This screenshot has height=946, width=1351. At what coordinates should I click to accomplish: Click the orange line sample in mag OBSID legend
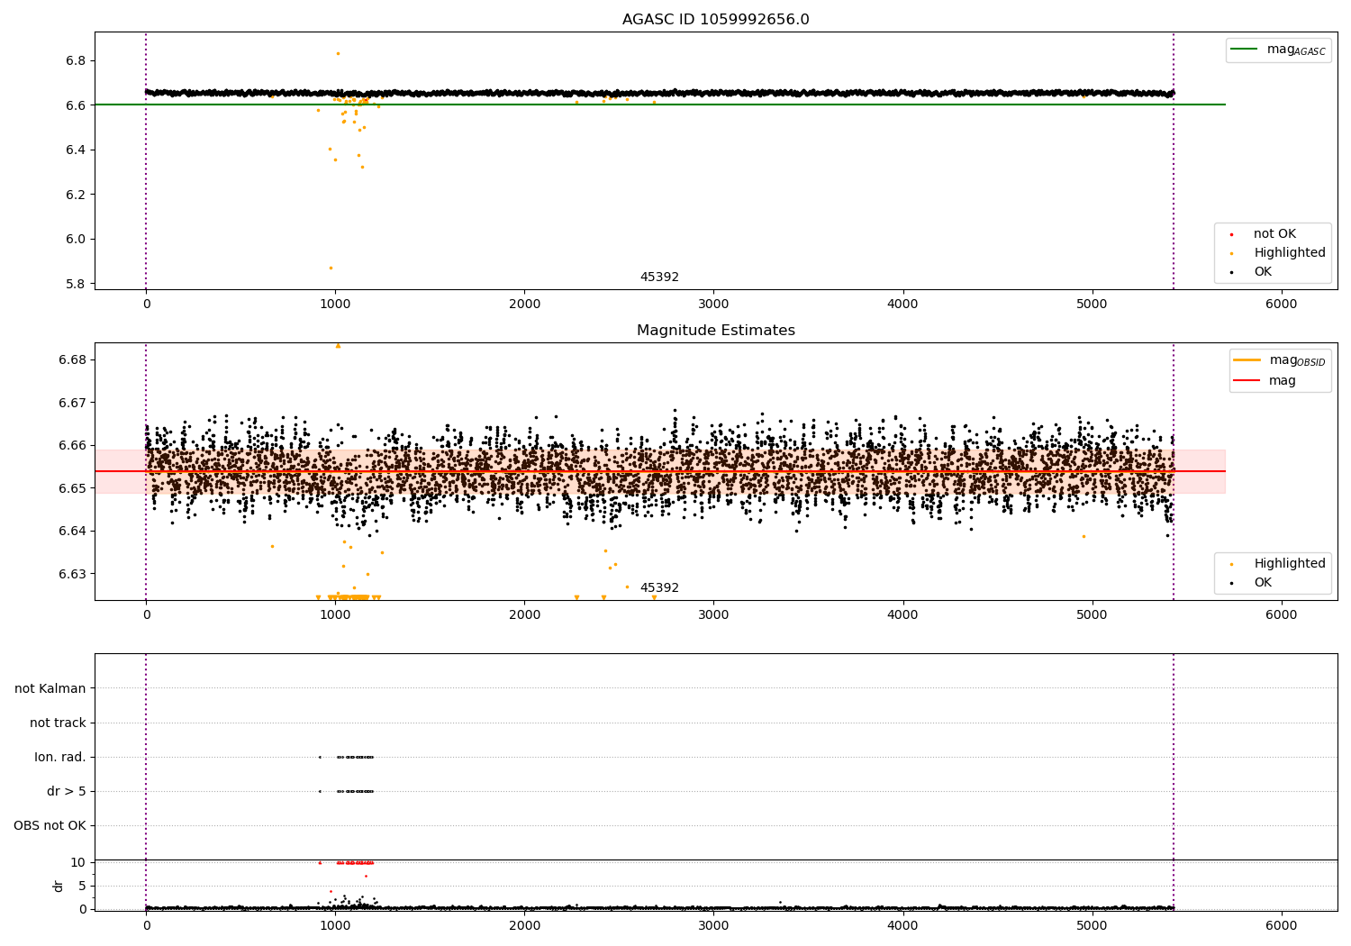pyautogui.click(x=1247, y=360)
